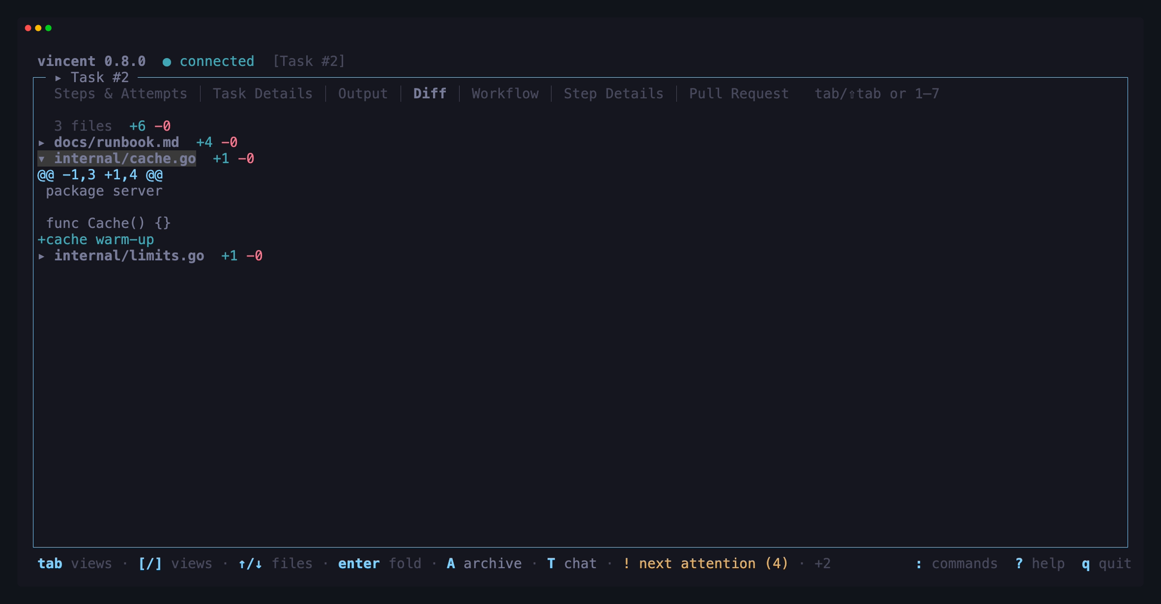The width and height of the screenshot is (1161, 604).
Task: Click the 'tab views' footer shortcut
Action: click(74, 564)
